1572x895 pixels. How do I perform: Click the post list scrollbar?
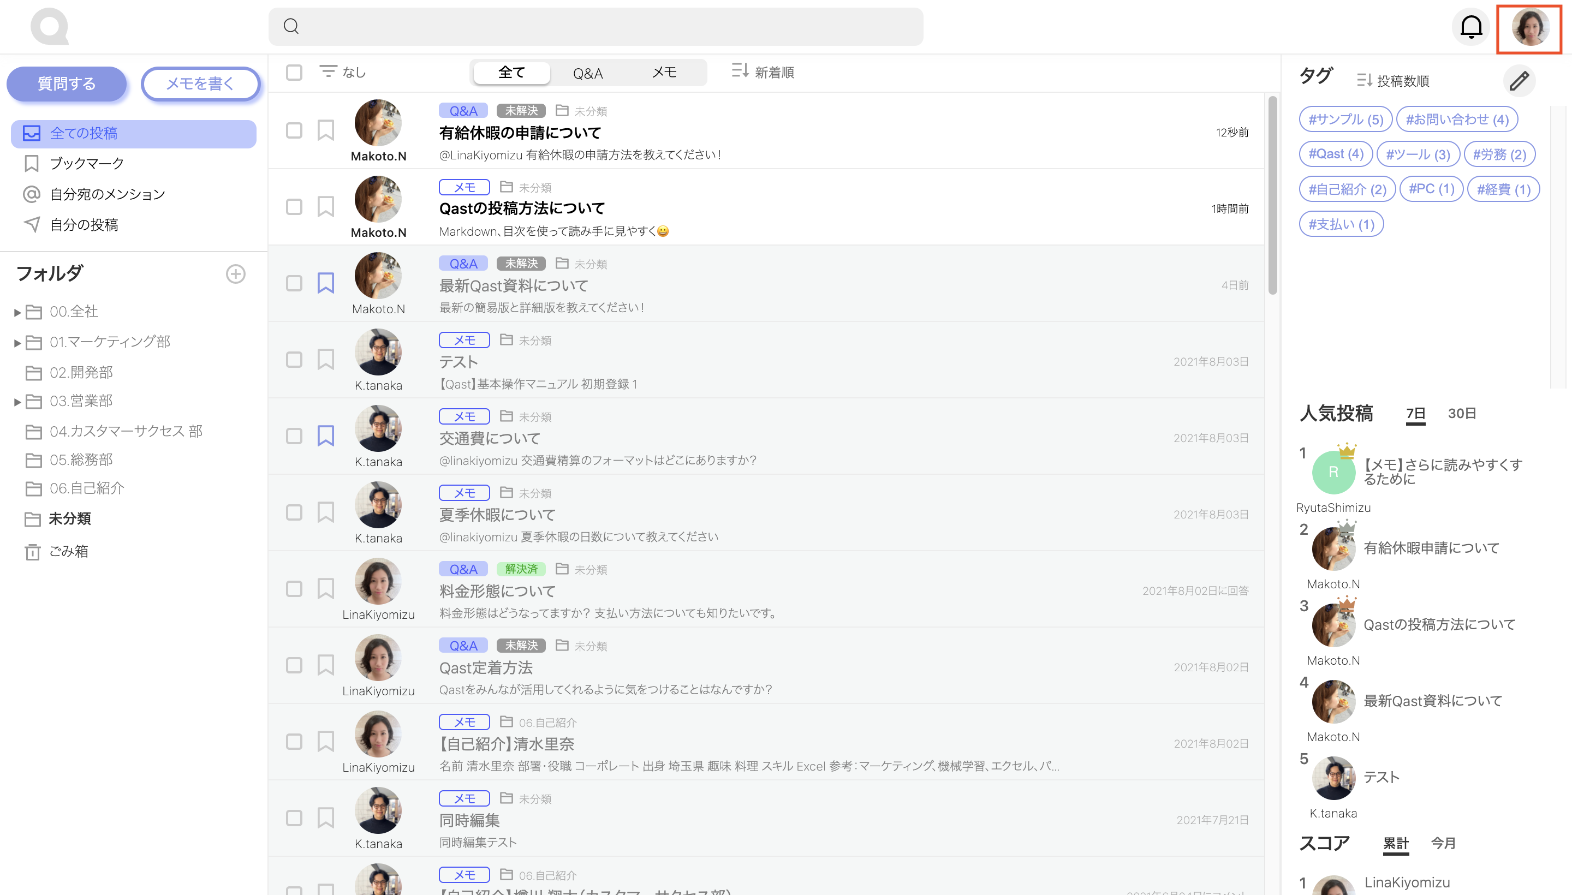(x=1272, y=196)
